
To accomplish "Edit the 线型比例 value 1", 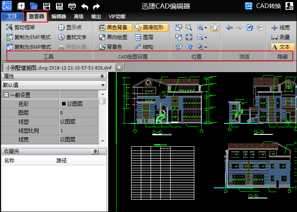I will point(79,131).
